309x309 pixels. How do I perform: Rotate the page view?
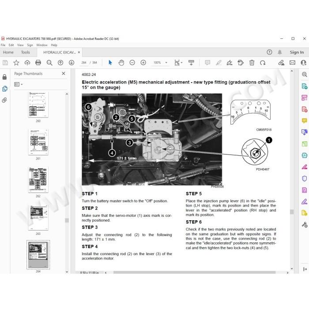point(263,63)
